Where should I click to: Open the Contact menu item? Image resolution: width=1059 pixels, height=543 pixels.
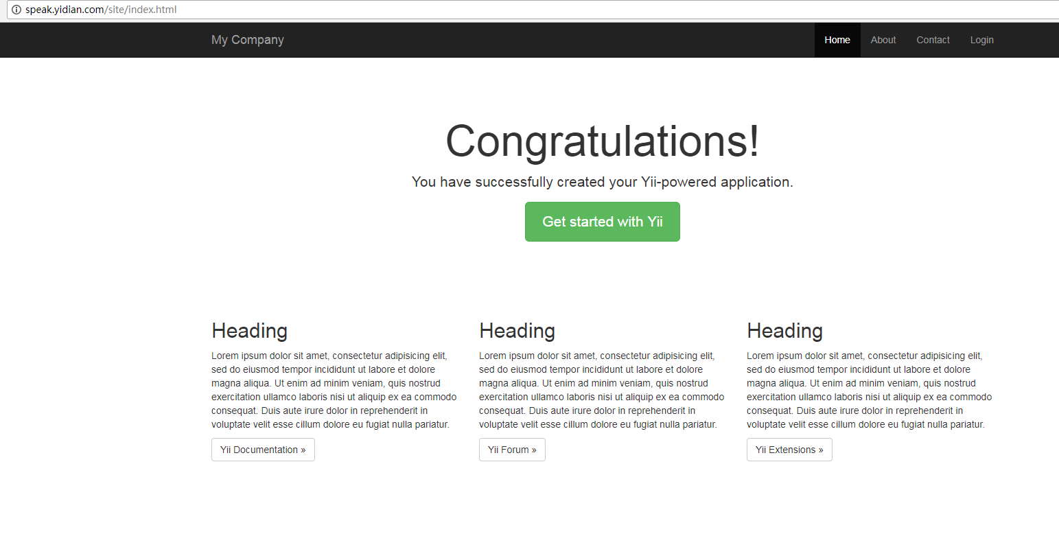coord(933,40)
